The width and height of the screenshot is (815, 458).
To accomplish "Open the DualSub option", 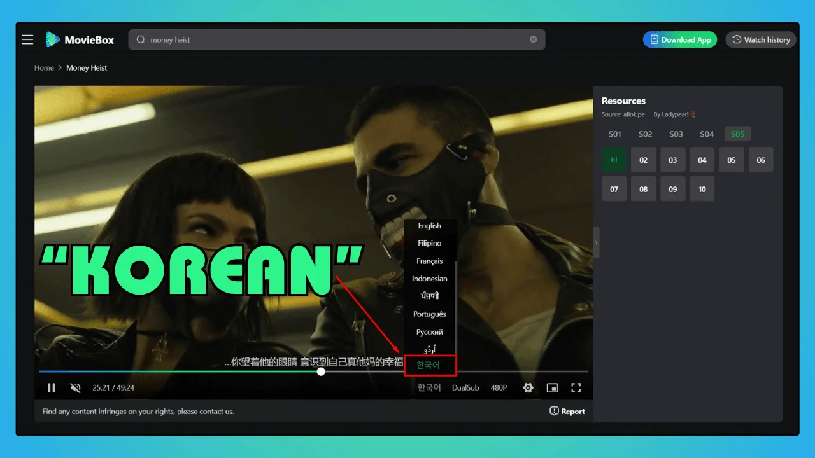I will coord(465,387).
